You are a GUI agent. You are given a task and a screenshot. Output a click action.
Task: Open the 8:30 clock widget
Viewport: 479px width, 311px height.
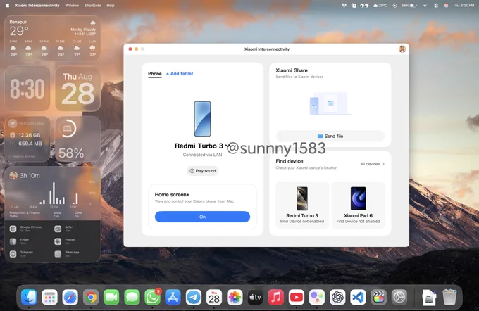click(x=27, y=89)
